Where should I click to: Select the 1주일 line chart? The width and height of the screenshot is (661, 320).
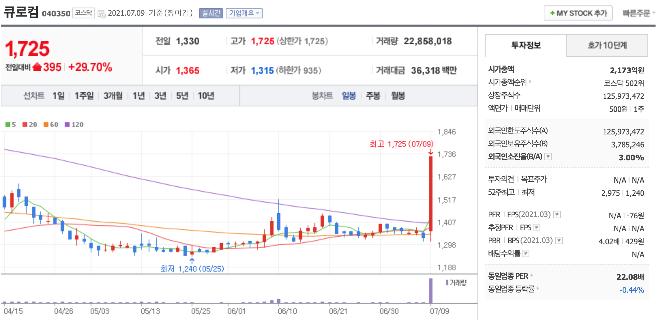tap(84, 96)
